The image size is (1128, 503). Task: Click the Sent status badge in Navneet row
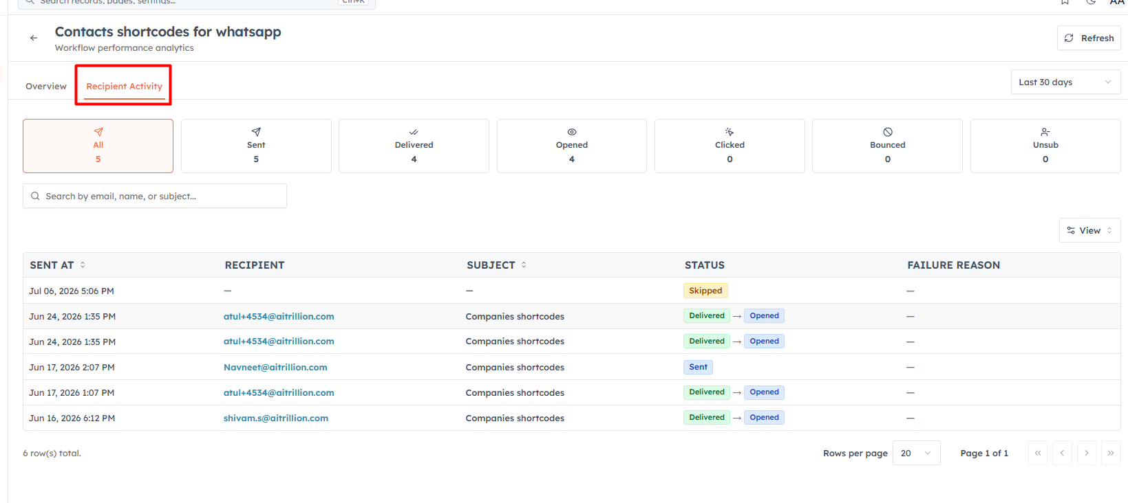coord(698,367)
